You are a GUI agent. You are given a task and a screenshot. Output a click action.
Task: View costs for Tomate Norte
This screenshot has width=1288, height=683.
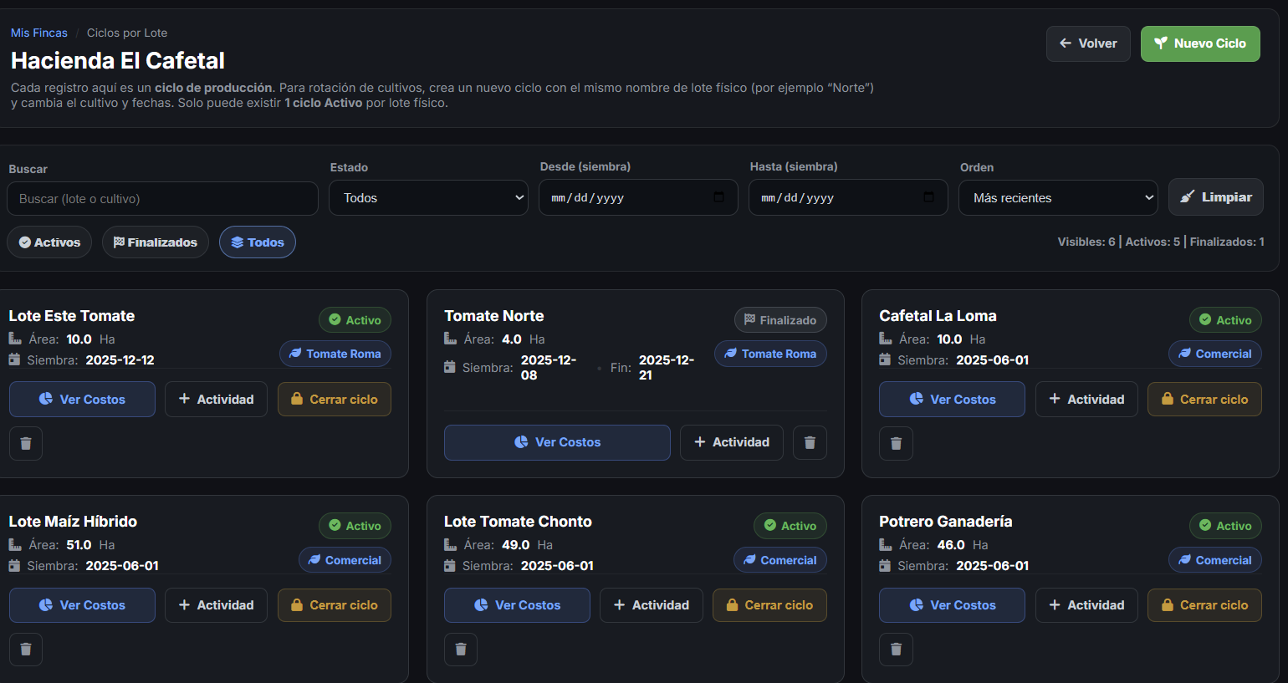pyautogui.click(x=557, y=442)
